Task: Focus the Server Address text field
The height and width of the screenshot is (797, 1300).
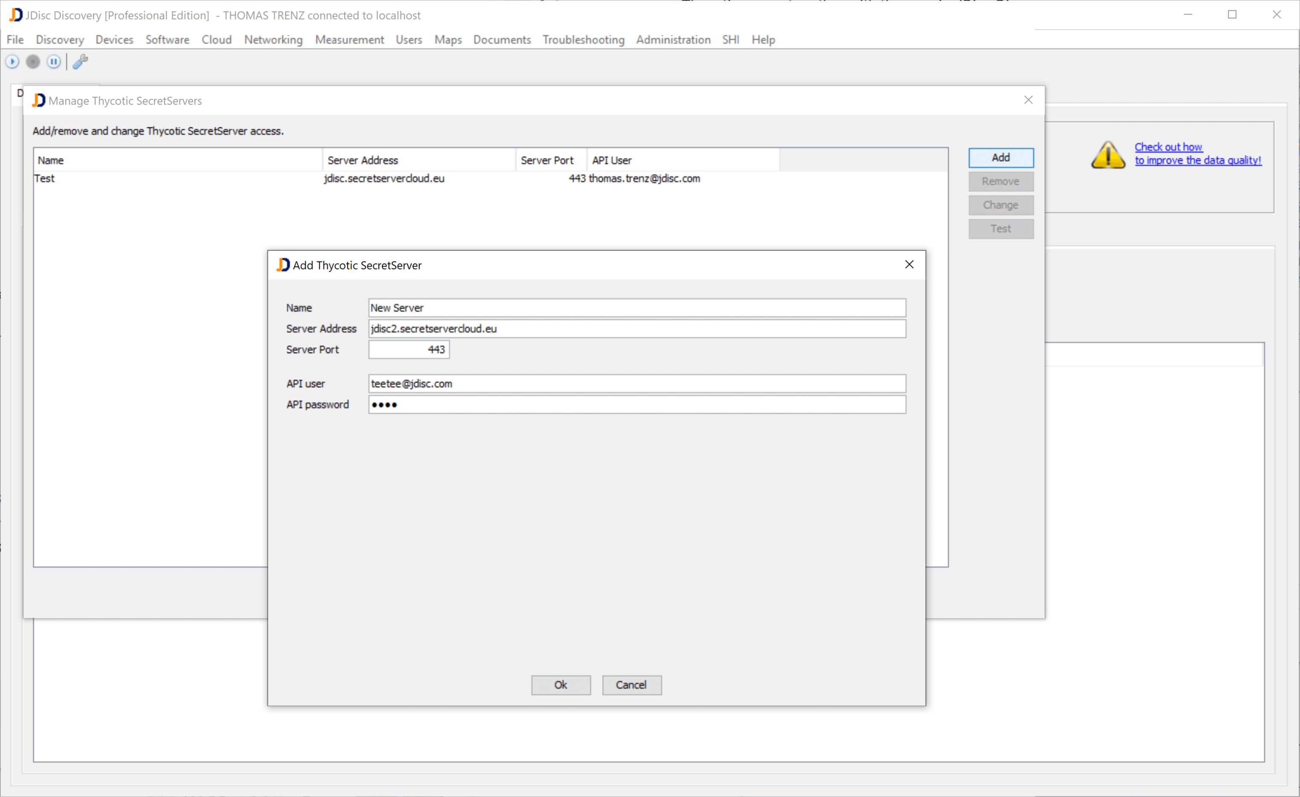Action: pyautogui.click(x=636, y=329)
